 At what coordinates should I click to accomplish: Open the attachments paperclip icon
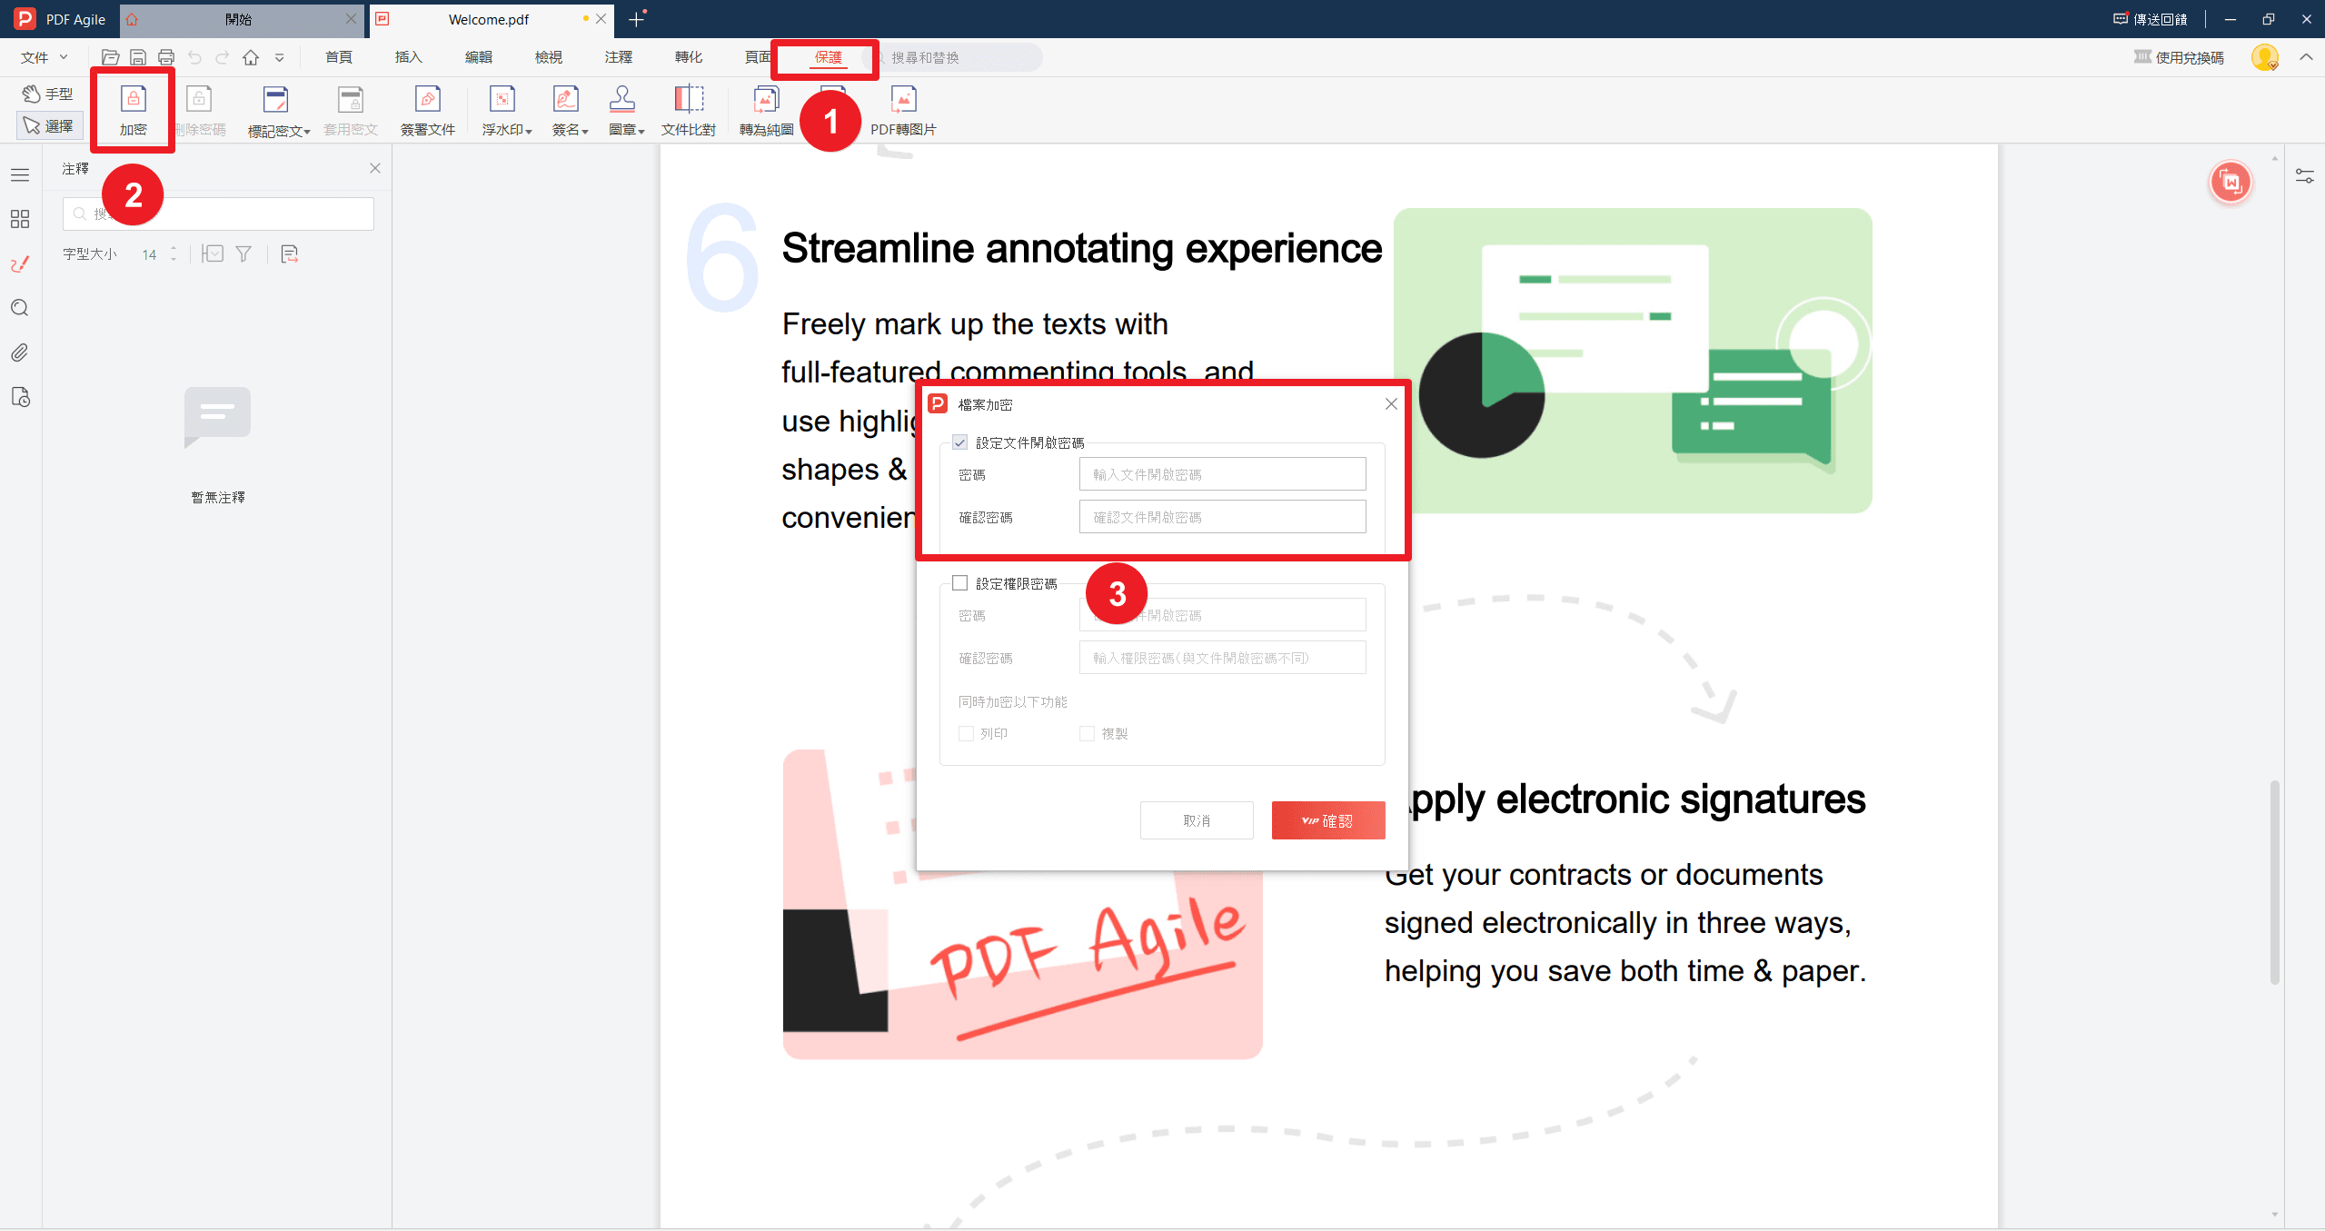tap(20, 352)
